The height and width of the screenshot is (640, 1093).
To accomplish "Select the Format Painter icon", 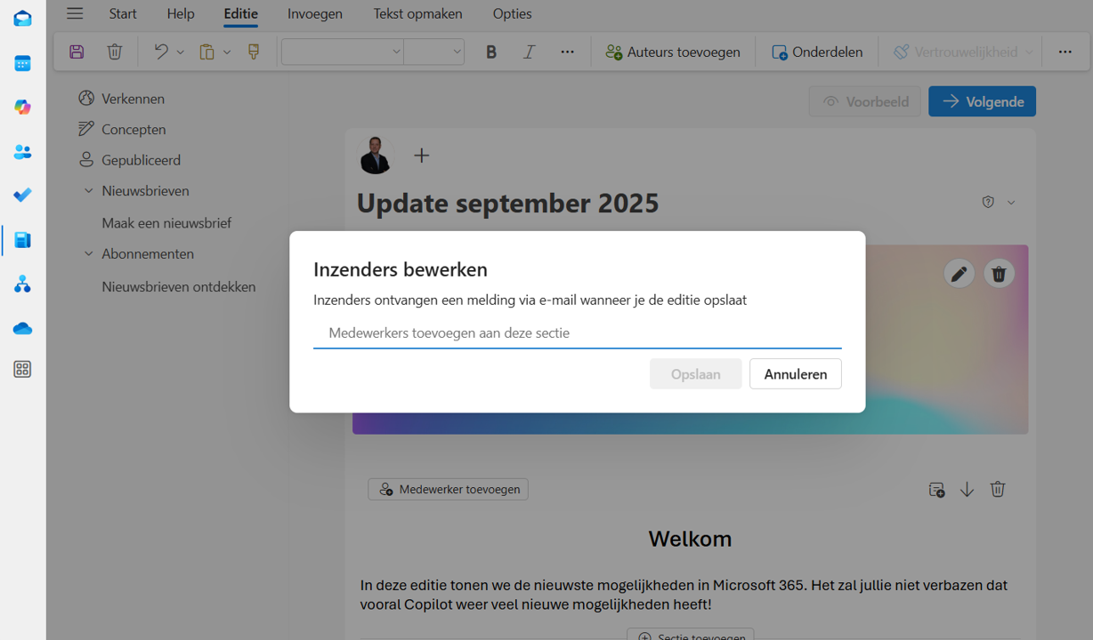I will (254, 52).
